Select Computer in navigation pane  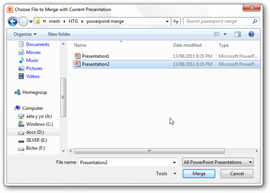click(33, 108)
